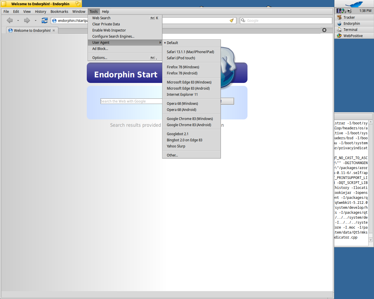Open the Ad Block... dialog

(125, 49)
